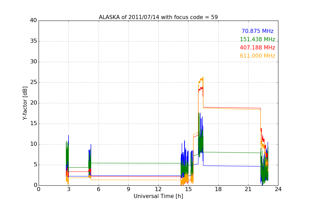
Task: Click the 'Universal Time [h]' axis label
Action: coord(158,196)
